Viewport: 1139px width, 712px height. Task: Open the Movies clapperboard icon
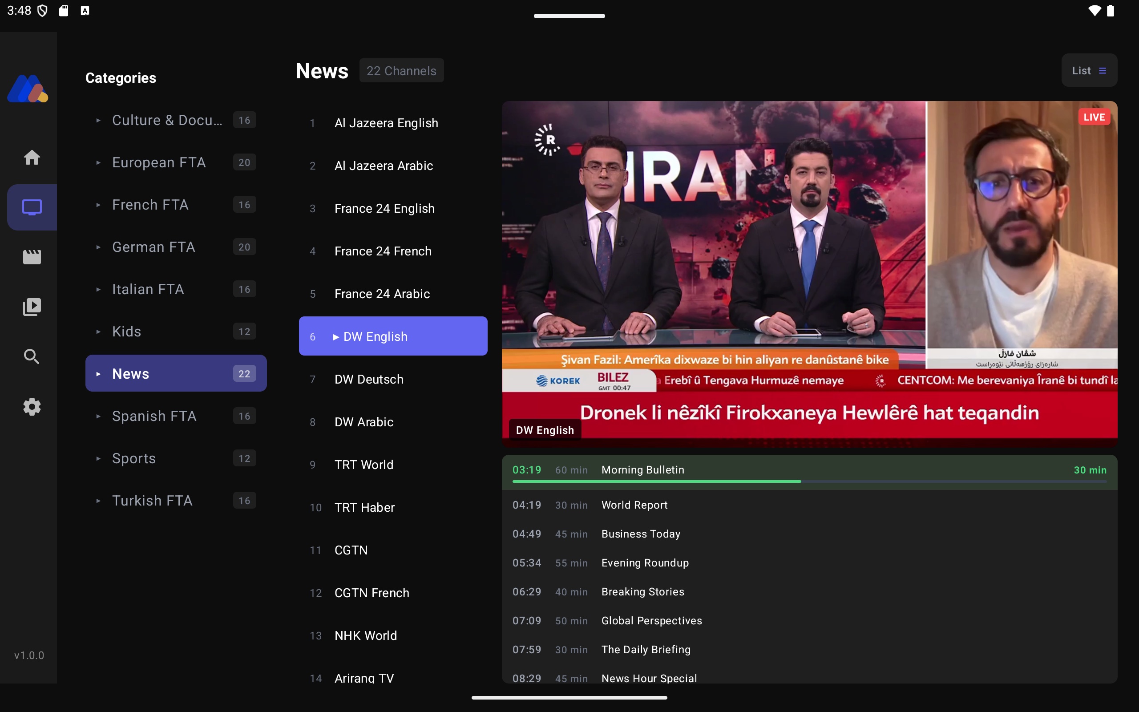(32, 257)
